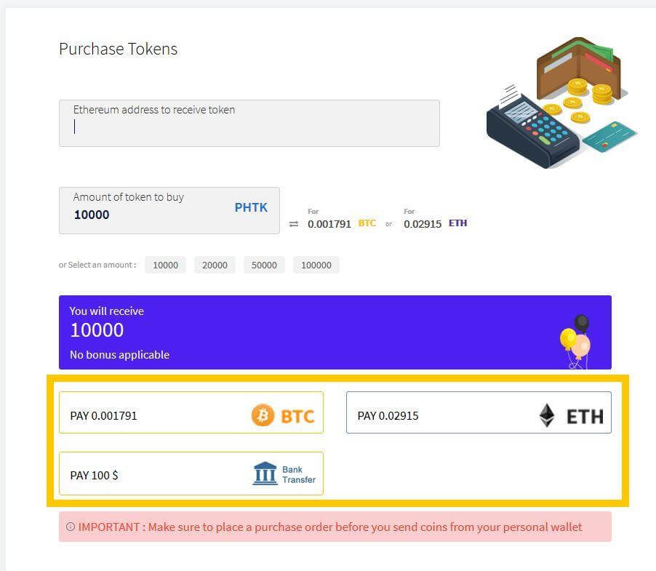Choose the 50000 preset amount
This screenshot has height=571, width=656.
(x=264, y=265)
